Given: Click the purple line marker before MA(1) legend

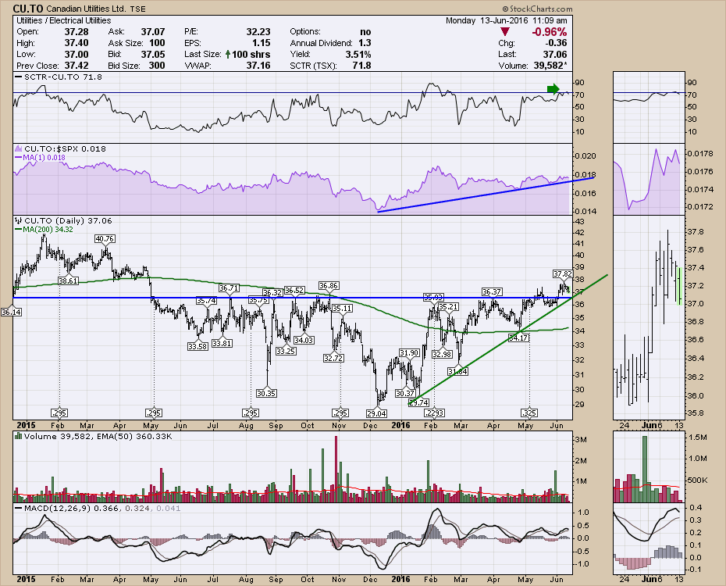Looking at the screenshot, I should 19,157.
